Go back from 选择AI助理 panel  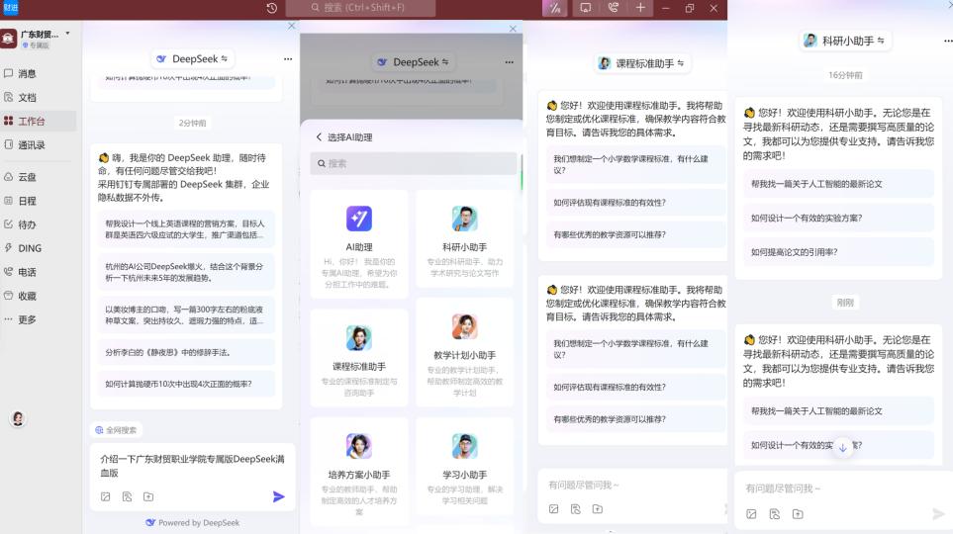coord(319,137)
